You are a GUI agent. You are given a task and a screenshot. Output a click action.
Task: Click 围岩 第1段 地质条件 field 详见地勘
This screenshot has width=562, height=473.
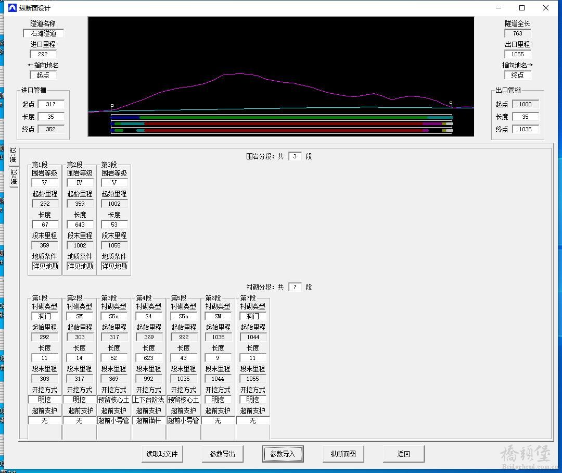tap(45, 266)
